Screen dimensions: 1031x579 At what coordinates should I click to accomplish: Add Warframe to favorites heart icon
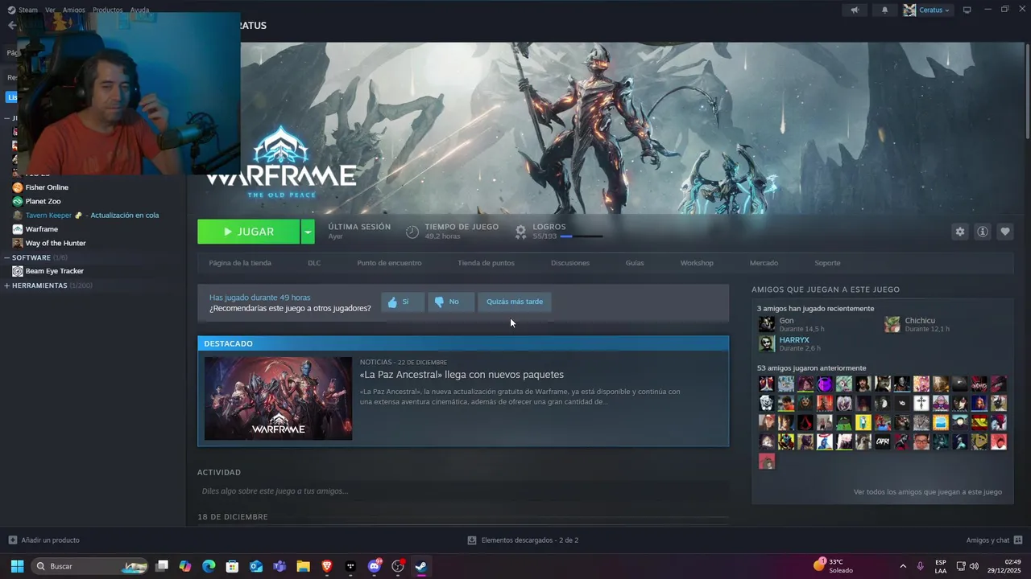[1005, 232]
